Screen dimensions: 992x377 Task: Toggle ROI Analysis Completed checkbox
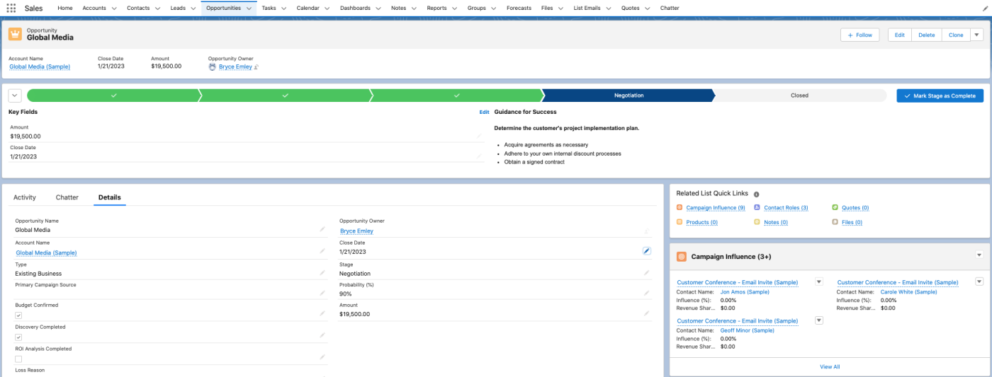pos(18,359)
